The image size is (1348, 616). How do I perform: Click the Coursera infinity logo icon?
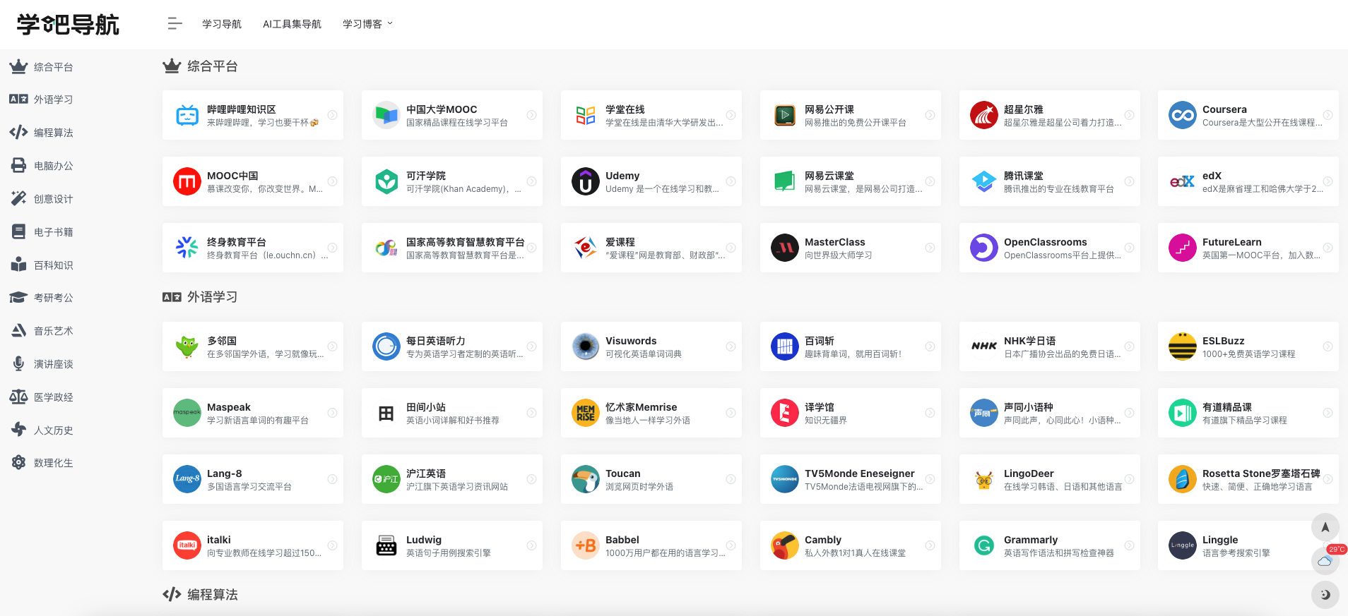point(1183,115)
